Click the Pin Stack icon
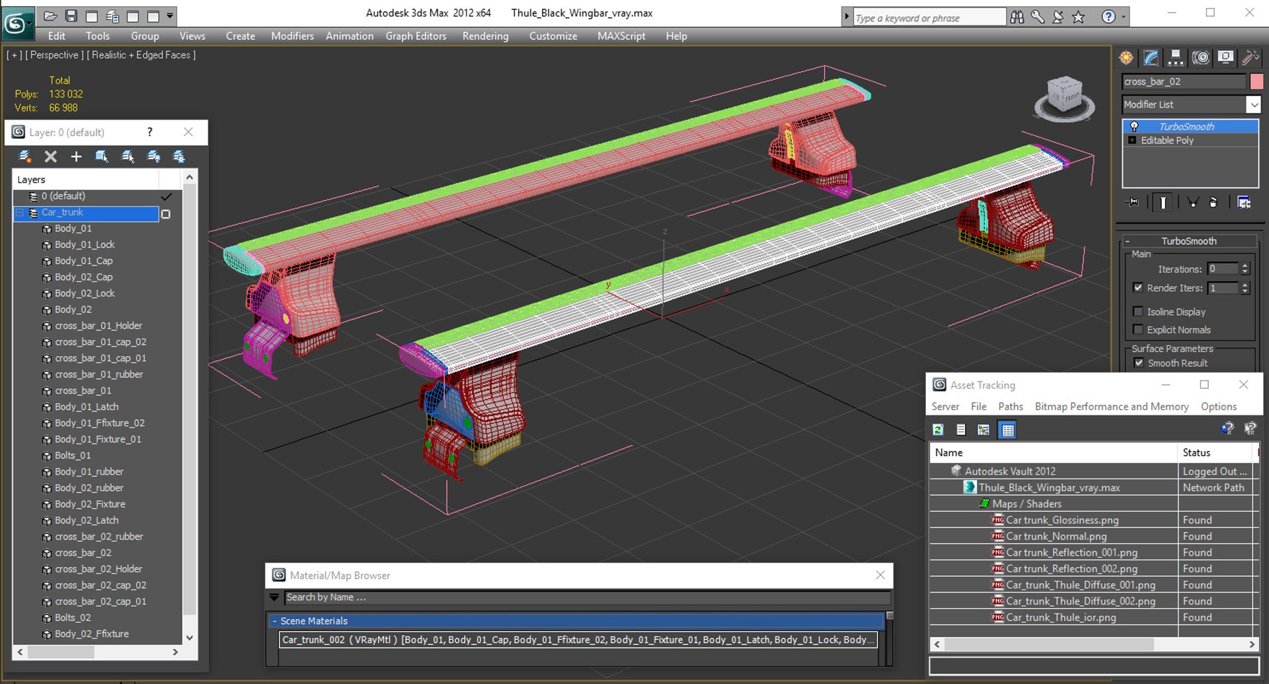The image size is (1269, 684). [1133, 203]
